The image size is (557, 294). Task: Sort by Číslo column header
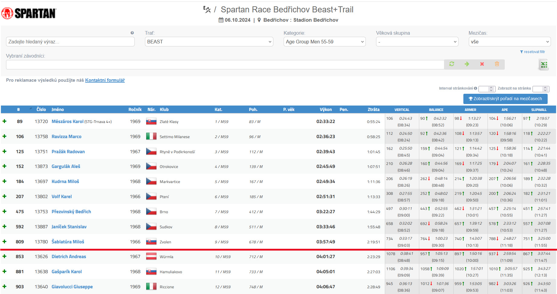[41, 109]
